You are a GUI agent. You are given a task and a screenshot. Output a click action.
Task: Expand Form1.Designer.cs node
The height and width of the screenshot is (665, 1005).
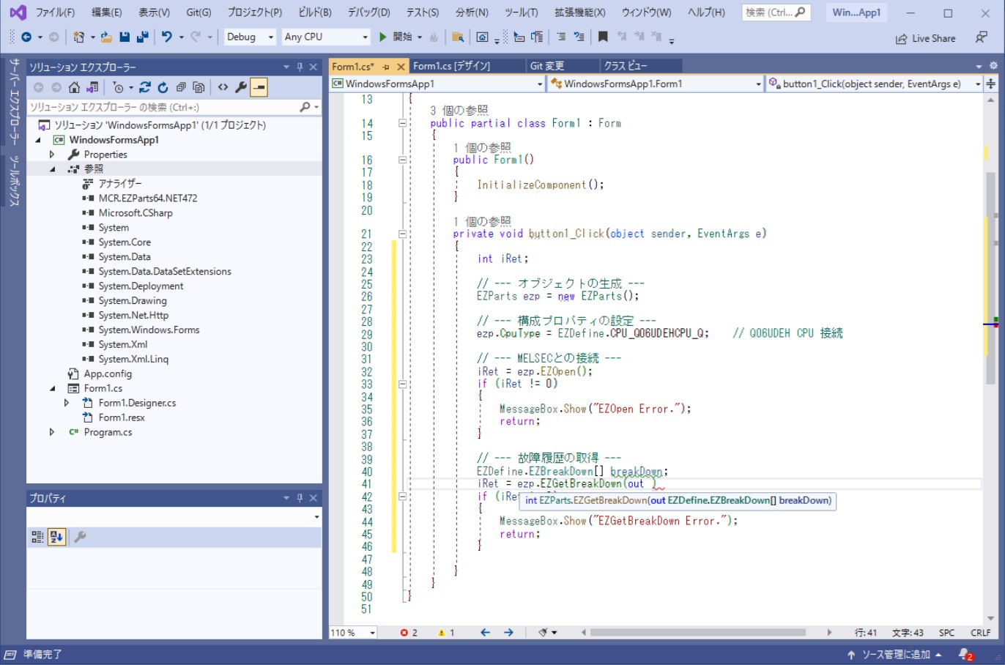[x=67, y=403]
